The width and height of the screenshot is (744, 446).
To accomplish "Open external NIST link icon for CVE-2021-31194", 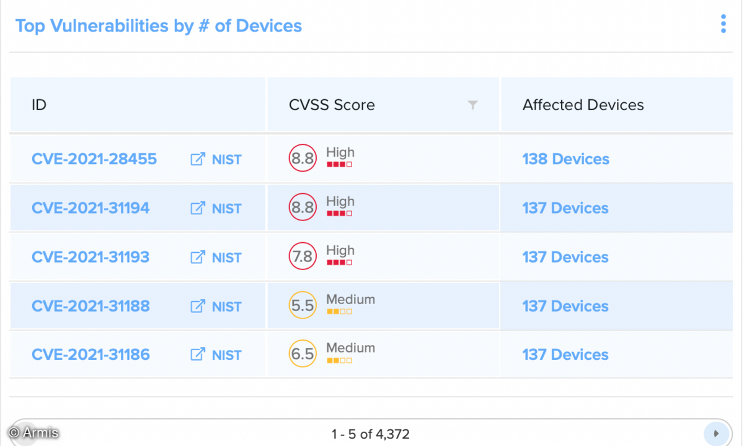I will coord(197,208).
